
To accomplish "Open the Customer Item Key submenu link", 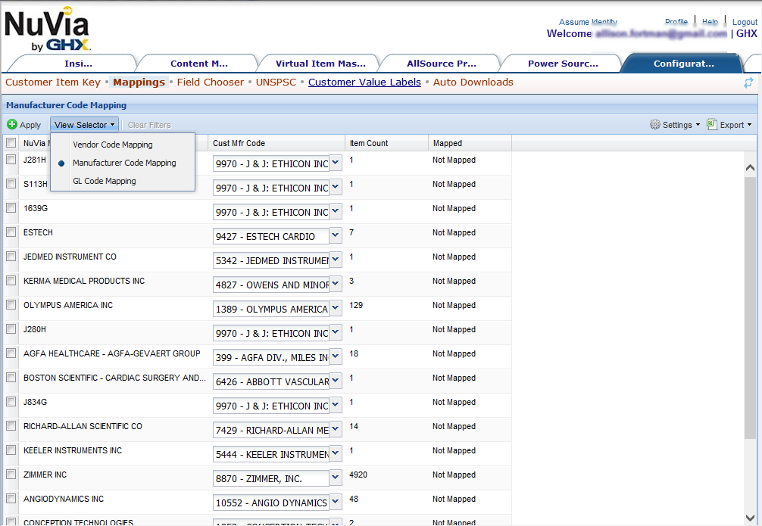I will pos(53,82).
